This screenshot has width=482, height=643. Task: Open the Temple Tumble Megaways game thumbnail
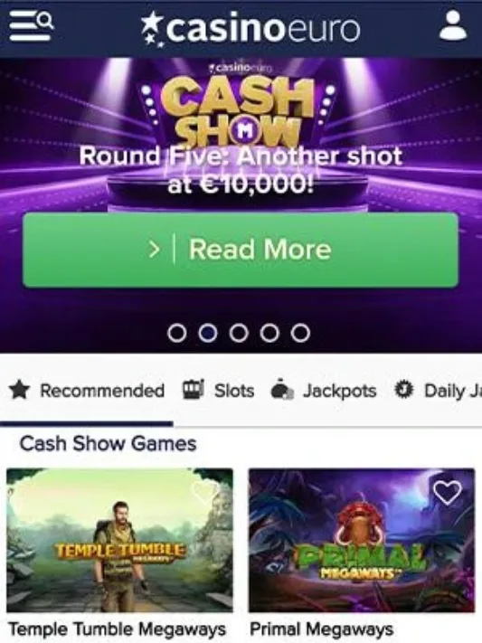click(119, 540)
